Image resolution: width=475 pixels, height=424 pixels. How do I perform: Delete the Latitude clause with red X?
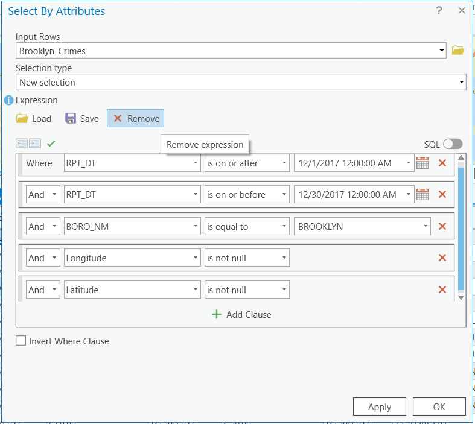pyautogui.click(x=442, y=290)
